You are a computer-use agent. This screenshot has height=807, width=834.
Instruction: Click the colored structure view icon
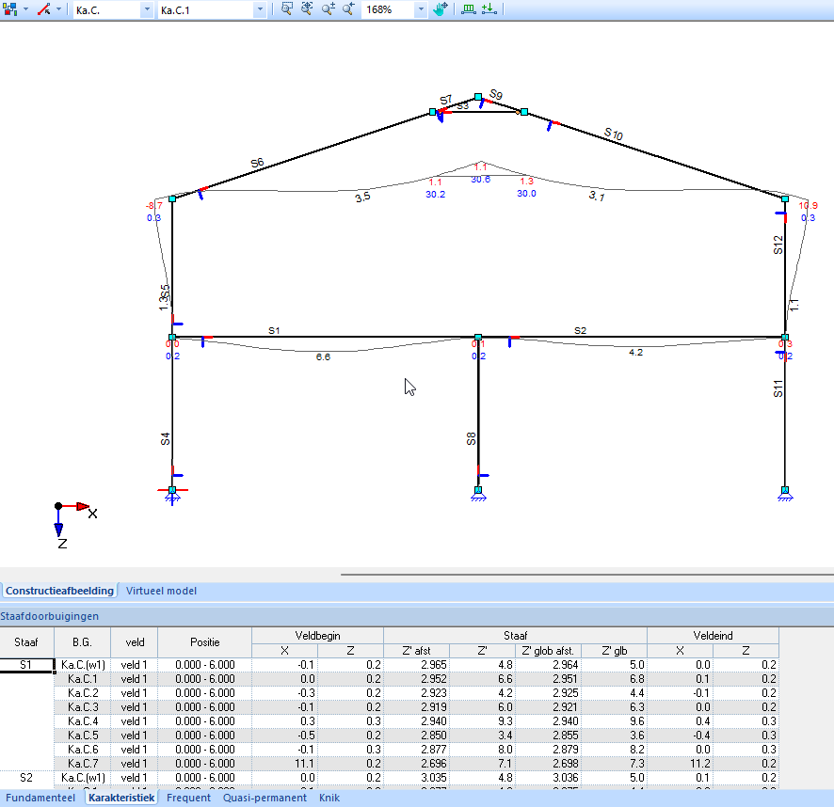pyautogui.click(x=10, y=9)
